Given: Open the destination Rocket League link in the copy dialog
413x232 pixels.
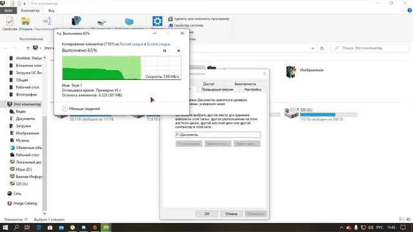Looking at the screenshot, I should point(159,44).
